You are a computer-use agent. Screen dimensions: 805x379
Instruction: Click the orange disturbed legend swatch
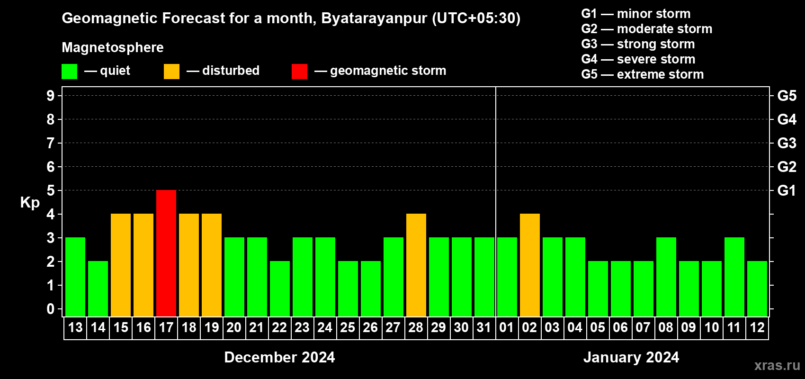point(171,72)
